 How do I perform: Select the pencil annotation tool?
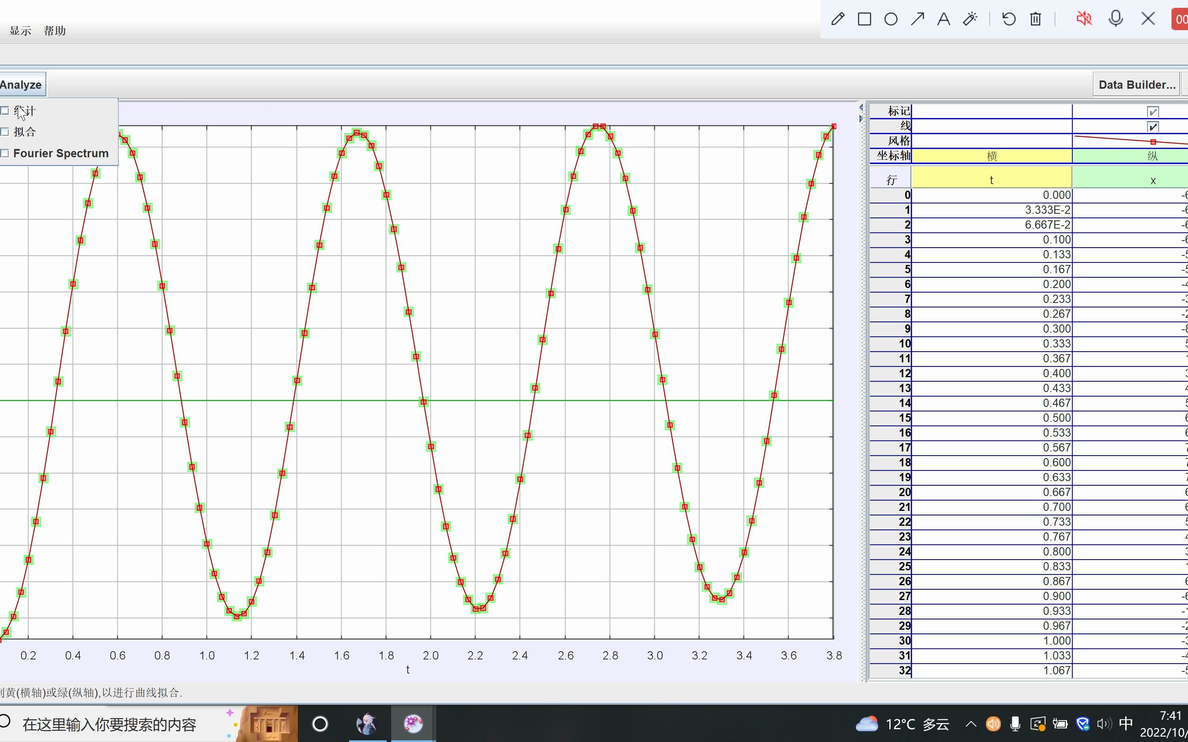(838, 19)
